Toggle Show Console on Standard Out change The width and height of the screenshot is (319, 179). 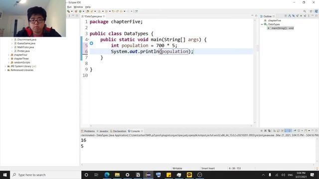286,131
